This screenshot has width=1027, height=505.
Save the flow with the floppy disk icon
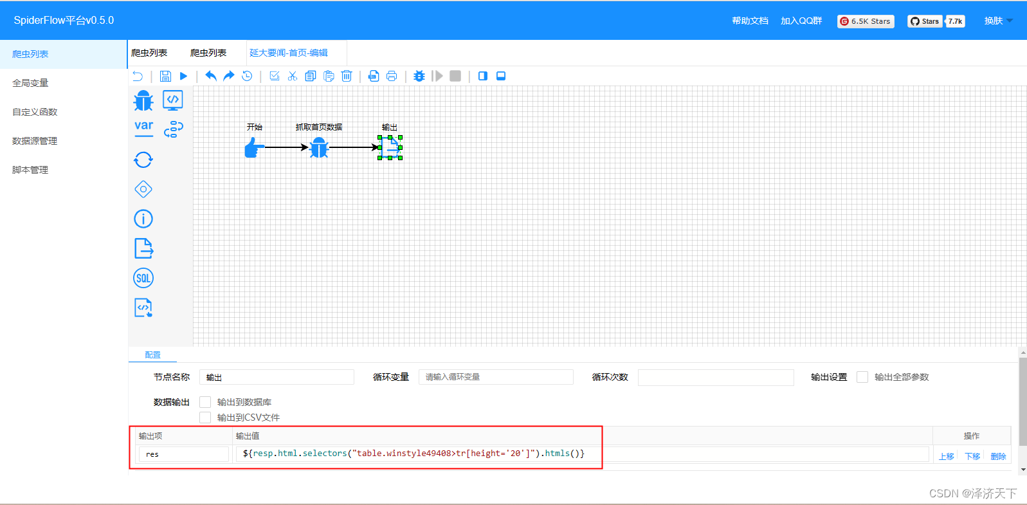(x=165, y=76)
